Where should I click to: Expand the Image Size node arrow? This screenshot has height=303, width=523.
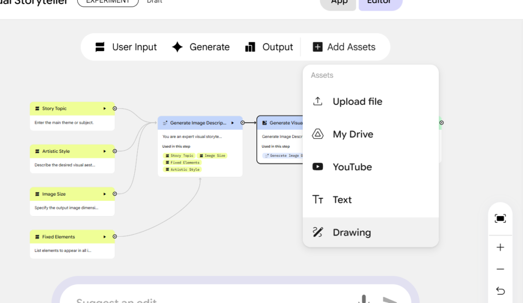click(105, 194)
